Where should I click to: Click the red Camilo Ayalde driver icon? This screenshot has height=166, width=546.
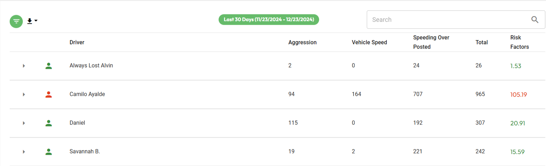[x=49, y=95]
